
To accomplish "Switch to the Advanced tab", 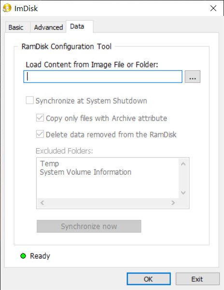I will (48, 28).
